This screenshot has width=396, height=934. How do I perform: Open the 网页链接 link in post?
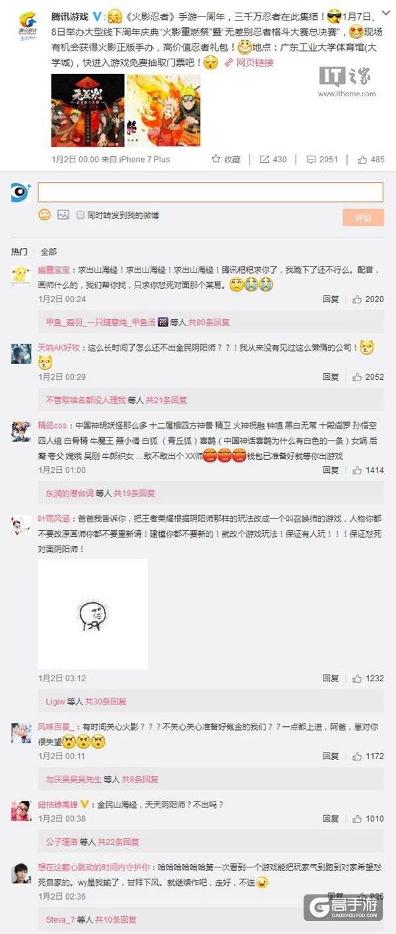(249, 63)
